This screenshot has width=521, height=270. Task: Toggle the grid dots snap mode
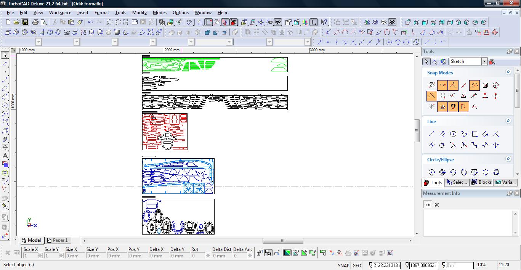coord(442,96)
